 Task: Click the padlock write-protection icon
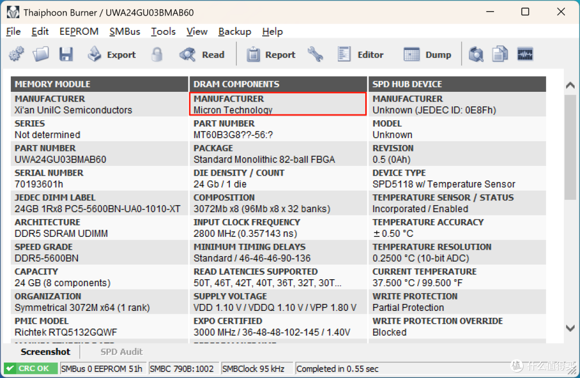pos(157,54)
